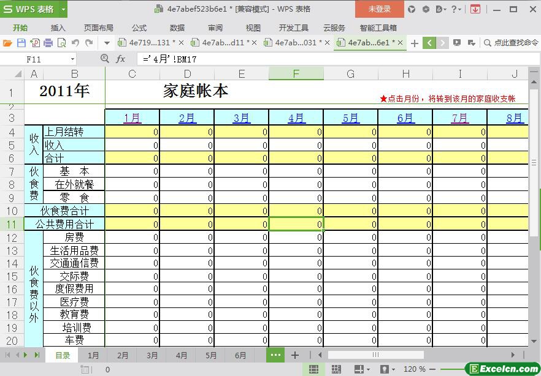Click the 未登录 login button
This screenshot has height=376, width=541.
coord(379,9)
